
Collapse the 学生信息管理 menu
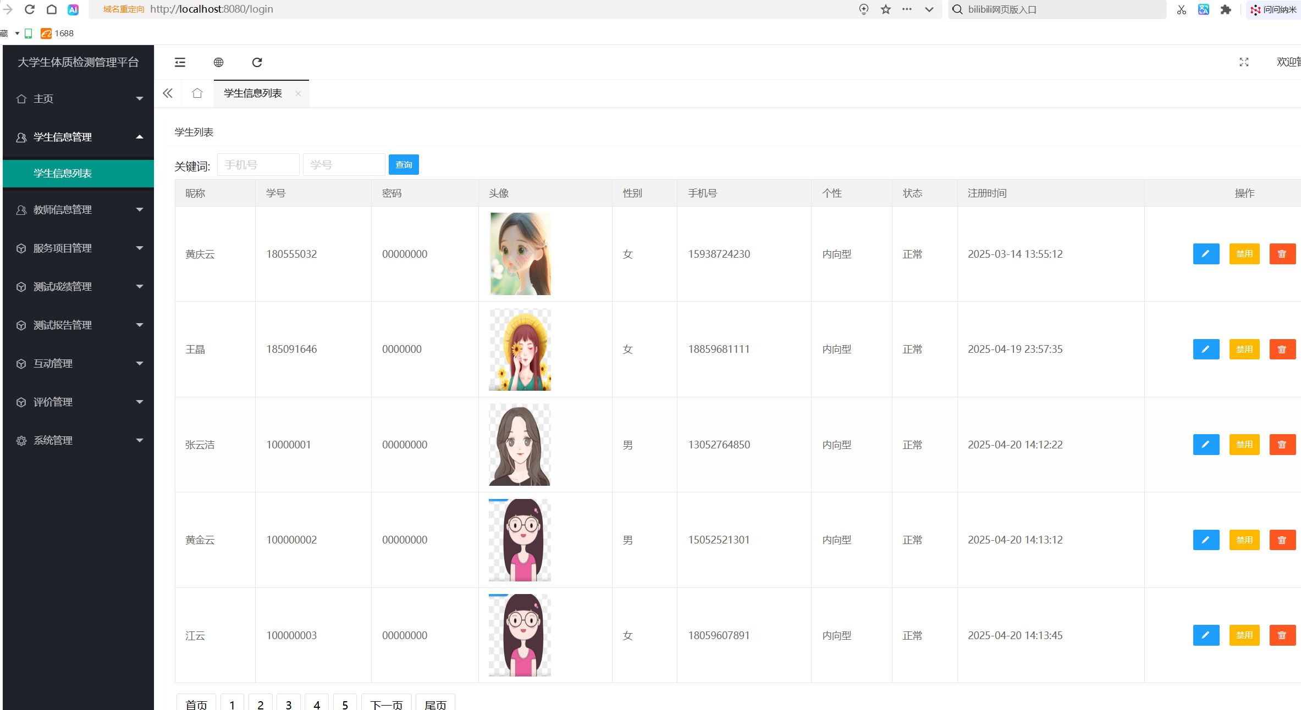click(x=78, y=137)
